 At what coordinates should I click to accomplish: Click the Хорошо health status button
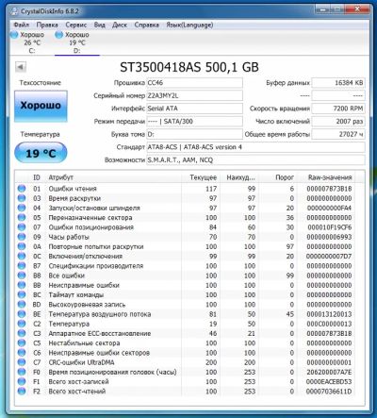(x=41, y=106)
